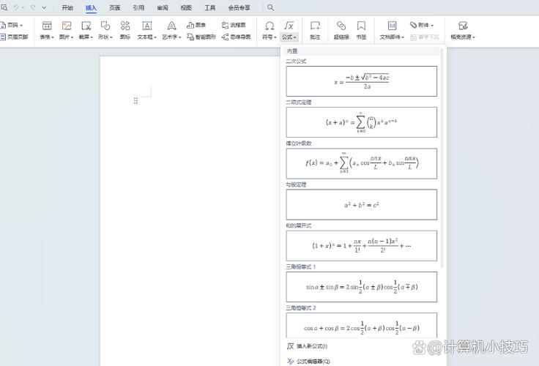The height and width of the screenshot is (366, 539).
Task: Click the 艺术字 word art icon
Action: (171, 26)
